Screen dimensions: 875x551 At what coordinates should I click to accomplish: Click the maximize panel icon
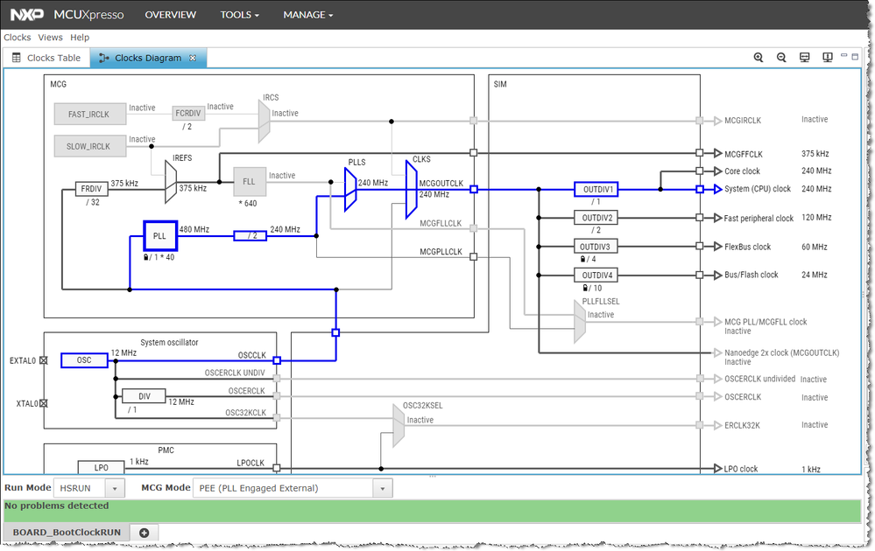[855, 56]
